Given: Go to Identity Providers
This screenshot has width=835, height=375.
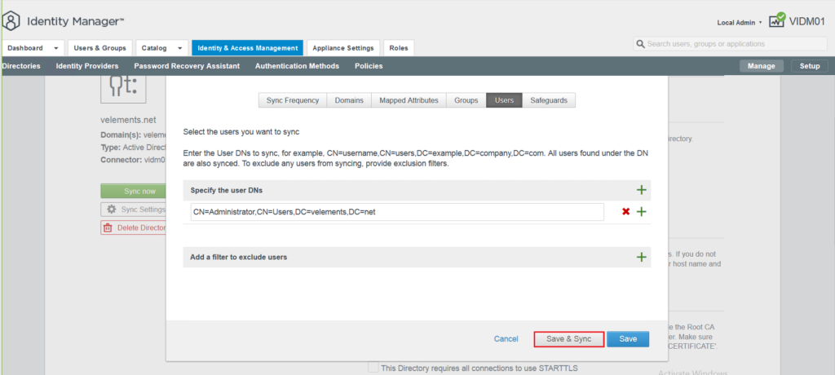Looking at the screenshot, I should pyautogui.click(x=87, y=66).
